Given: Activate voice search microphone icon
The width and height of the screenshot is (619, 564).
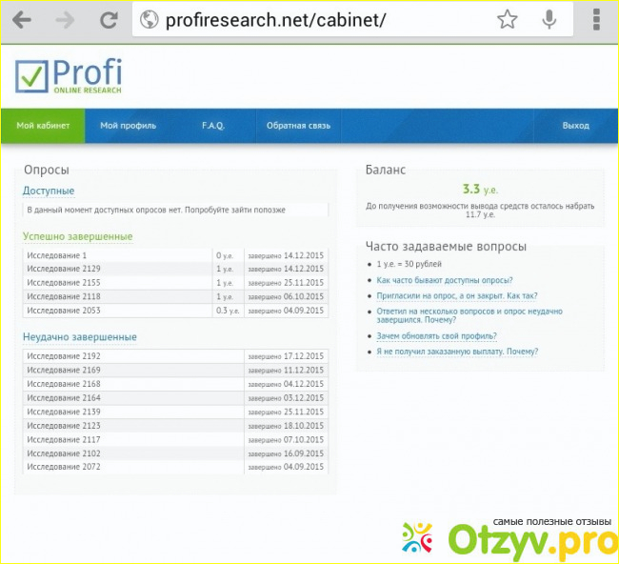Looking at the screenshot, I should coord(549,20).
